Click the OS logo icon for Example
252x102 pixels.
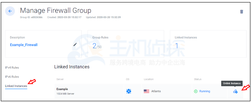coord(129,91)
